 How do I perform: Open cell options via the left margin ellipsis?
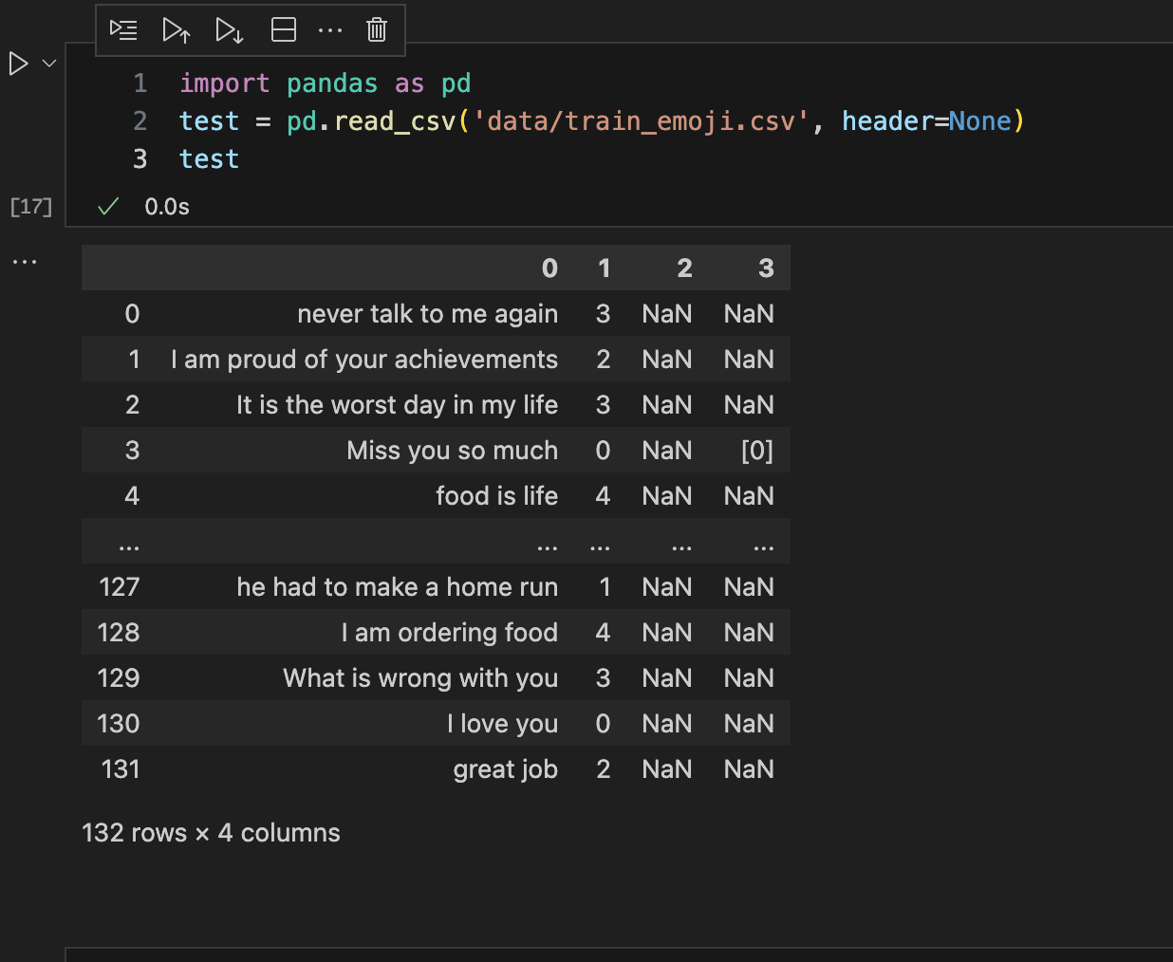click(x=25, y=262)
